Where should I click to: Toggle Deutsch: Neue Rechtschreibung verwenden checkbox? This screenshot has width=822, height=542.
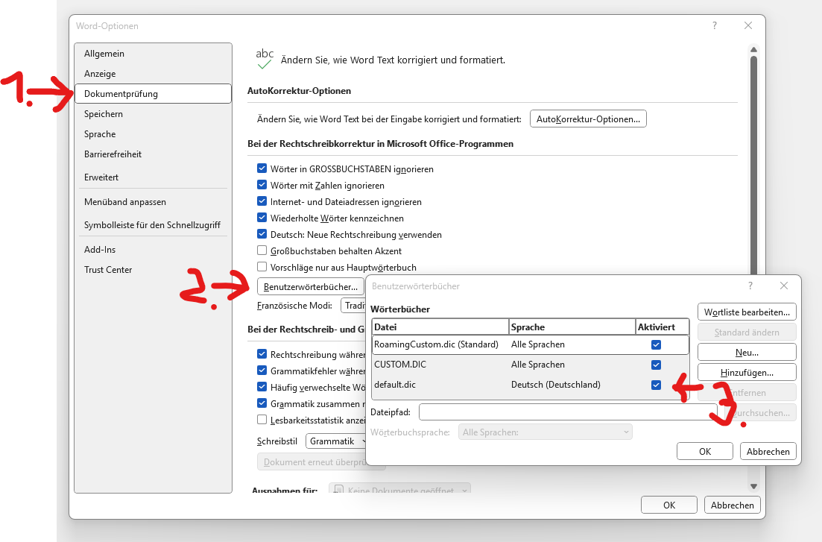pos(262,234)
